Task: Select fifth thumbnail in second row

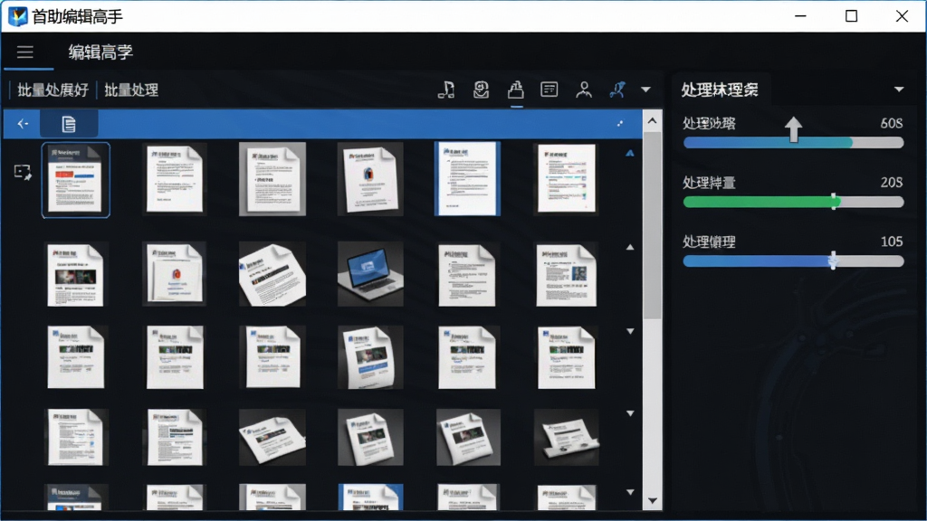Action: click(x=467, y=274)
